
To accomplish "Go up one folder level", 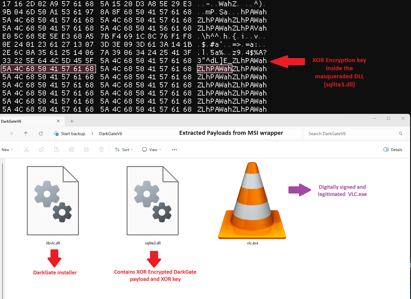I will click(26, 134).
